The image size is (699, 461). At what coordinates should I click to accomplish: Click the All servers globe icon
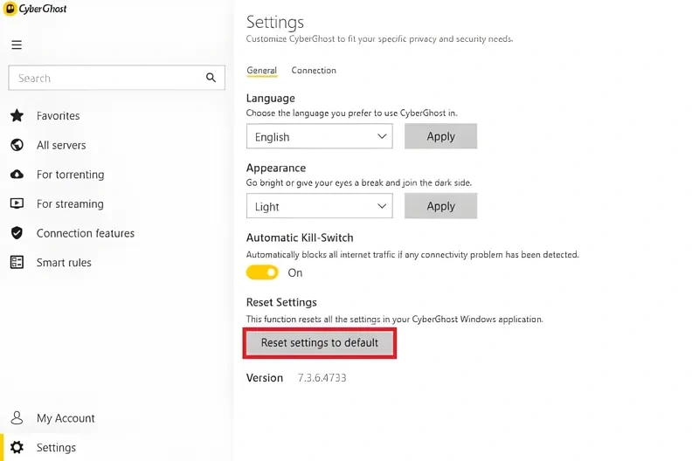point(17,145)
